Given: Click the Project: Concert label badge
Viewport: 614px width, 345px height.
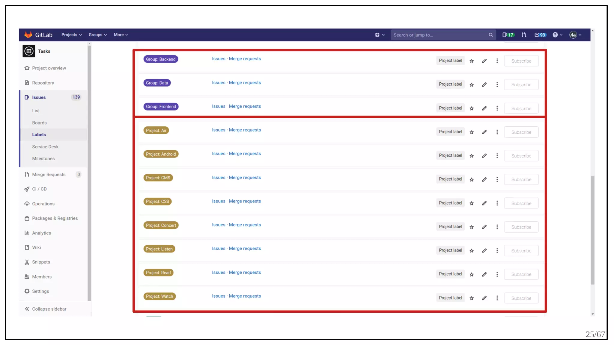Looking at the screenshot, I should [x=161, y=225].
